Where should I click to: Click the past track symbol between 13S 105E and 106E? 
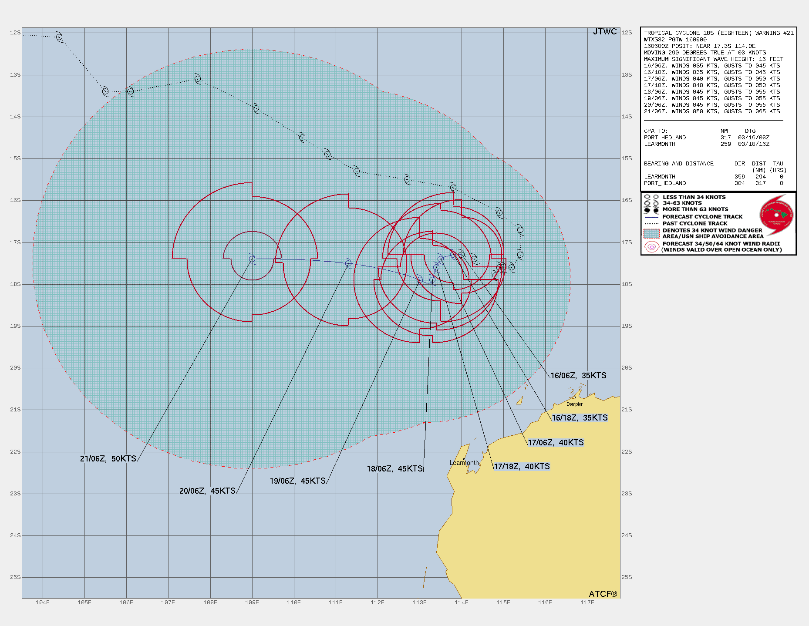pyautogui.click(x=105, y=91)
